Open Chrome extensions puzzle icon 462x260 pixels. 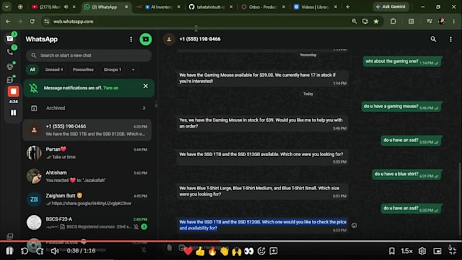tap(393, 21)
